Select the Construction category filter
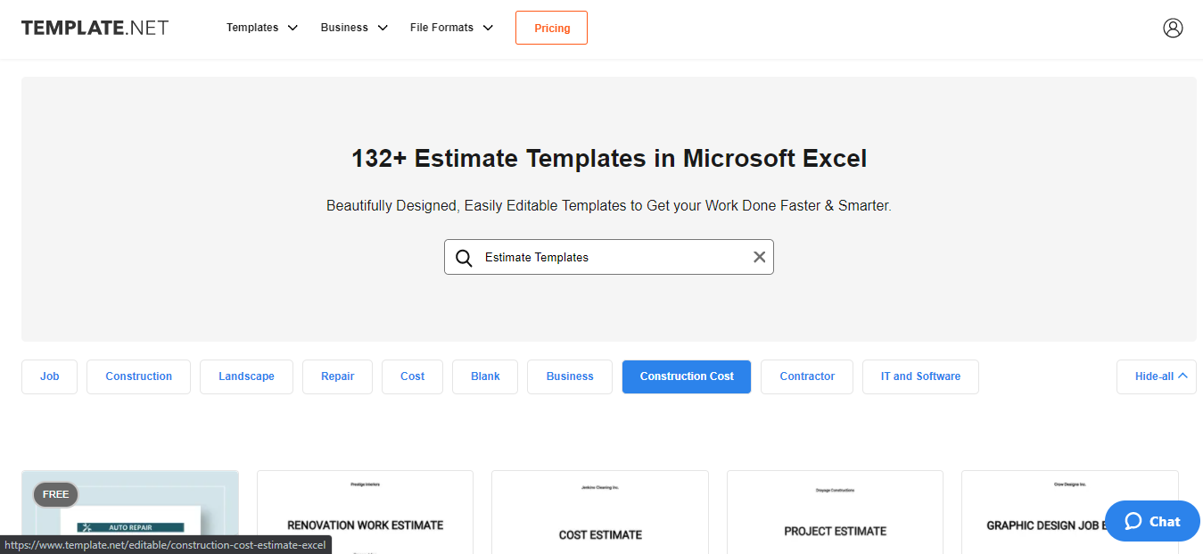 point(138,376)
